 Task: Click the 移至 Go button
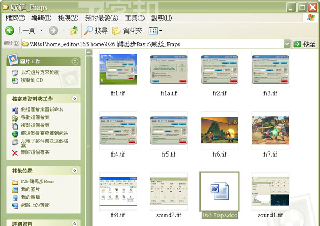[305, 44]
